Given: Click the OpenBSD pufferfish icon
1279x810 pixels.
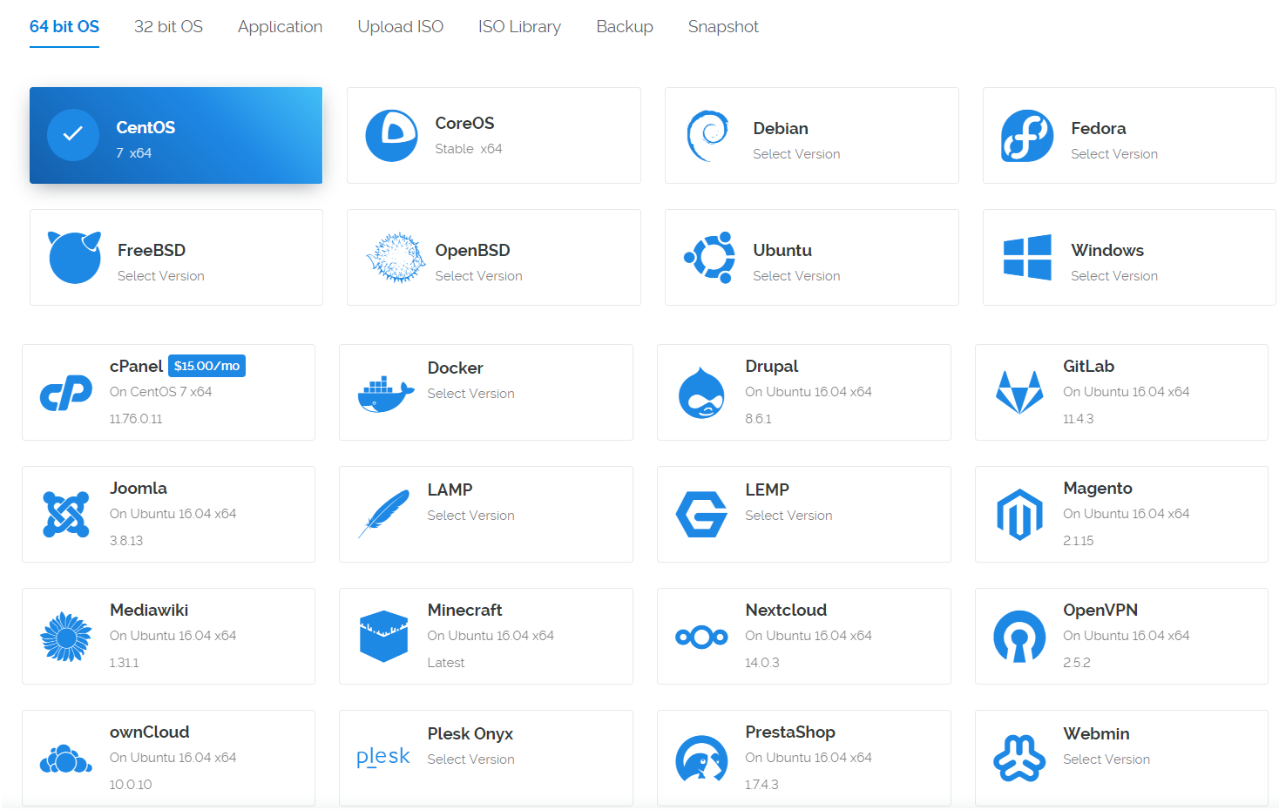Looking at the screenshot, I should coord(395,258).
